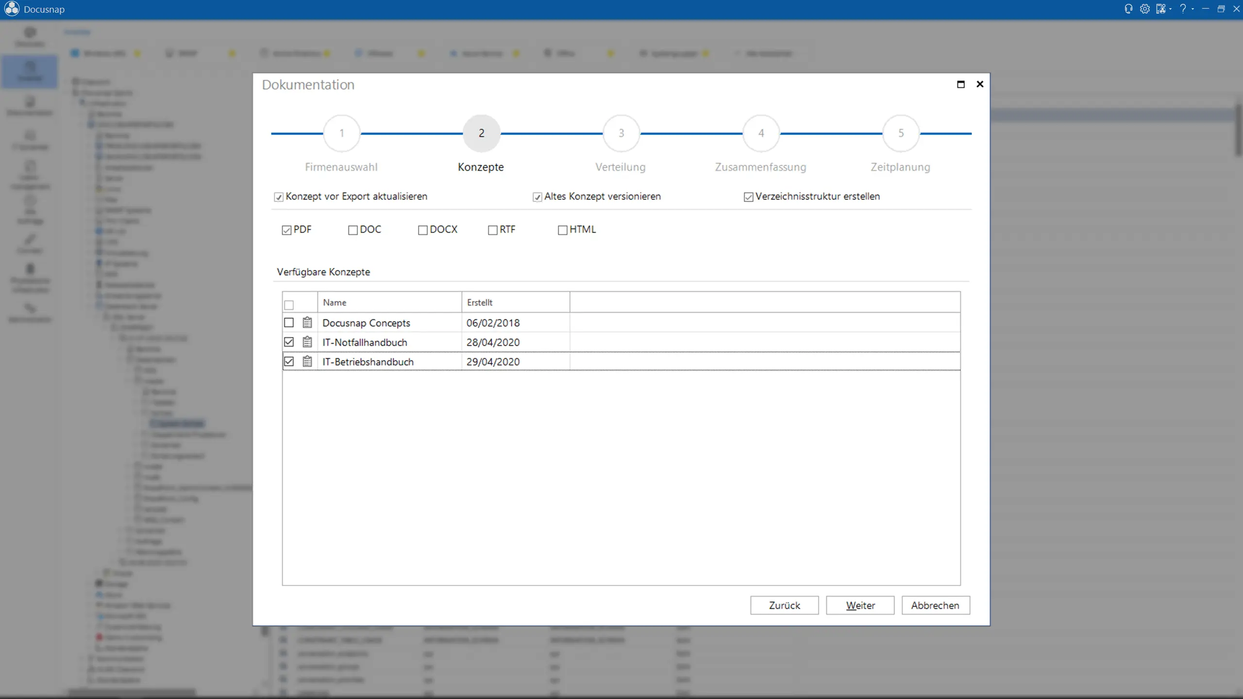This screenshot has height=699, width=1243.
Task: Open the support headset icon in title bar
Action: 1128,9
